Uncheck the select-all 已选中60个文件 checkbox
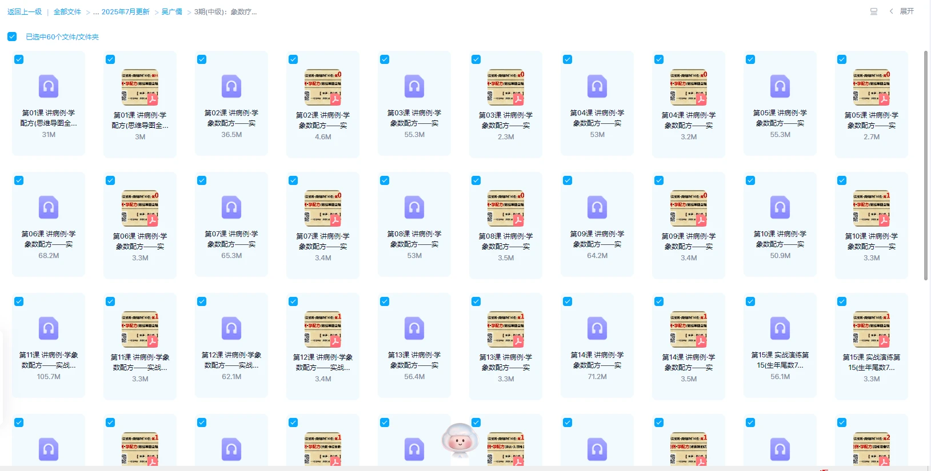 click(12, 37)
